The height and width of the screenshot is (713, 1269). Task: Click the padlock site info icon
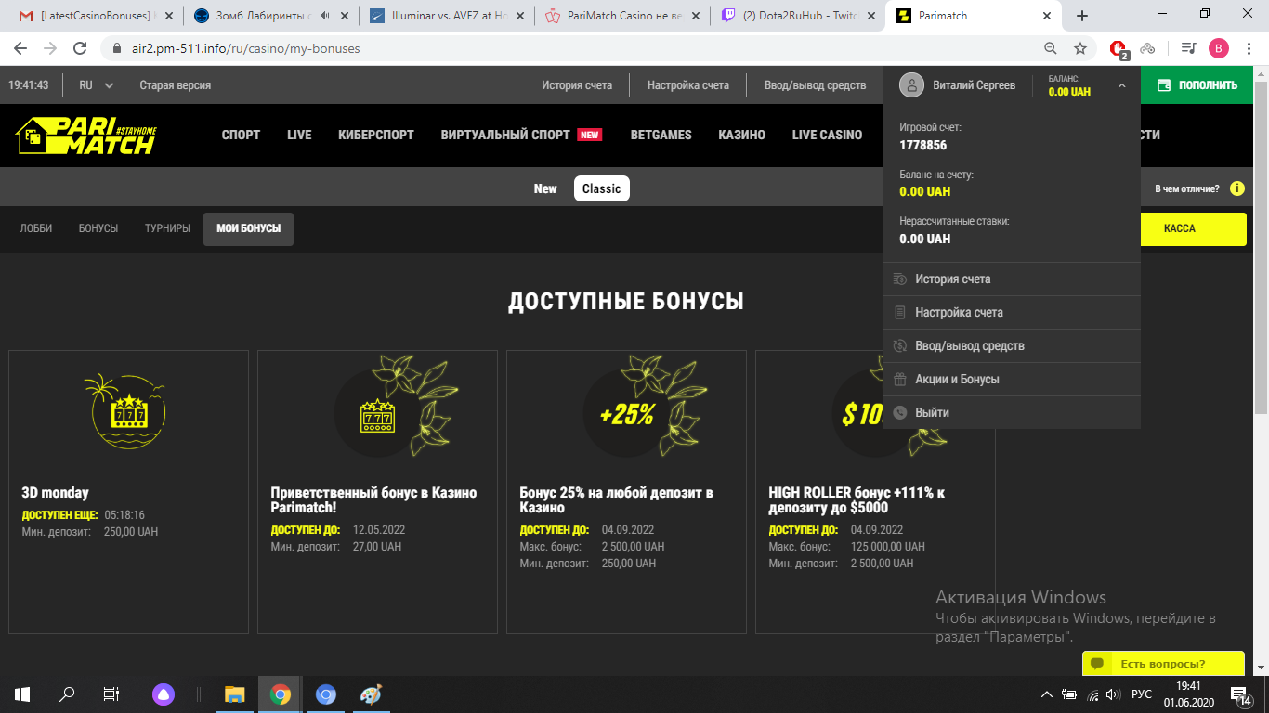(117, 48)
